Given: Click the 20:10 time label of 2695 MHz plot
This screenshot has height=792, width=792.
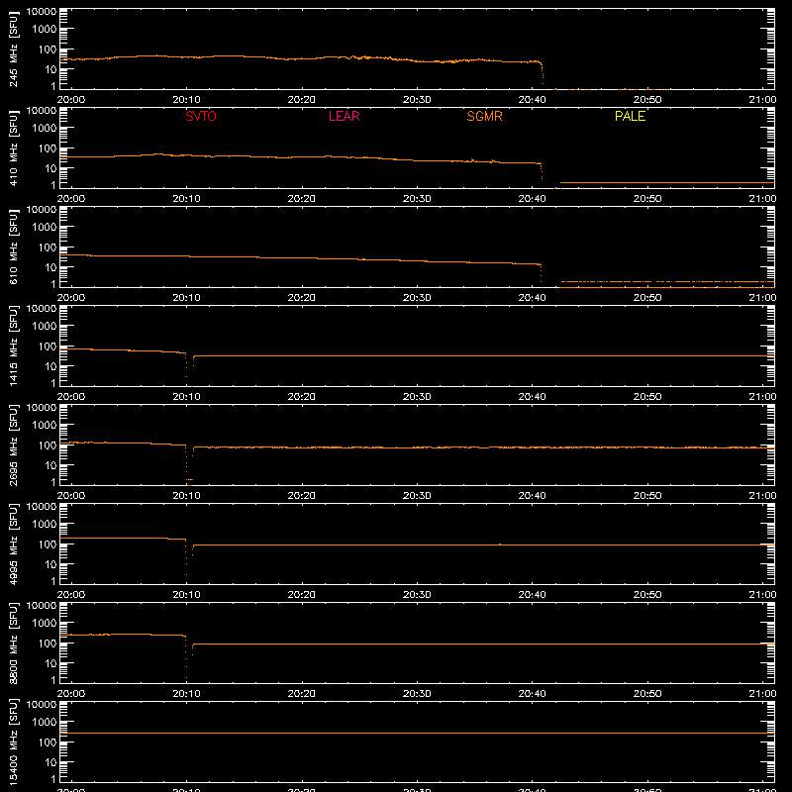Looking at the screenshot, I should coord(186,496).
